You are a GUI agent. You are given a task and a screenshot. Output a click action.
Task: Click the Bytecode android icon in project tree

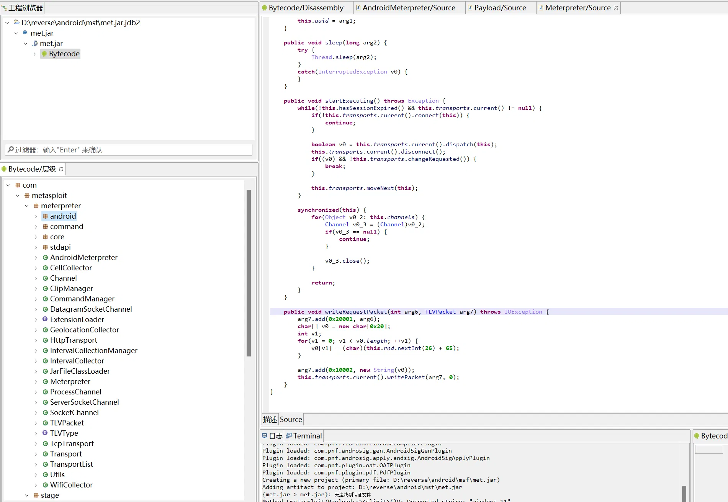coord(44,54)
